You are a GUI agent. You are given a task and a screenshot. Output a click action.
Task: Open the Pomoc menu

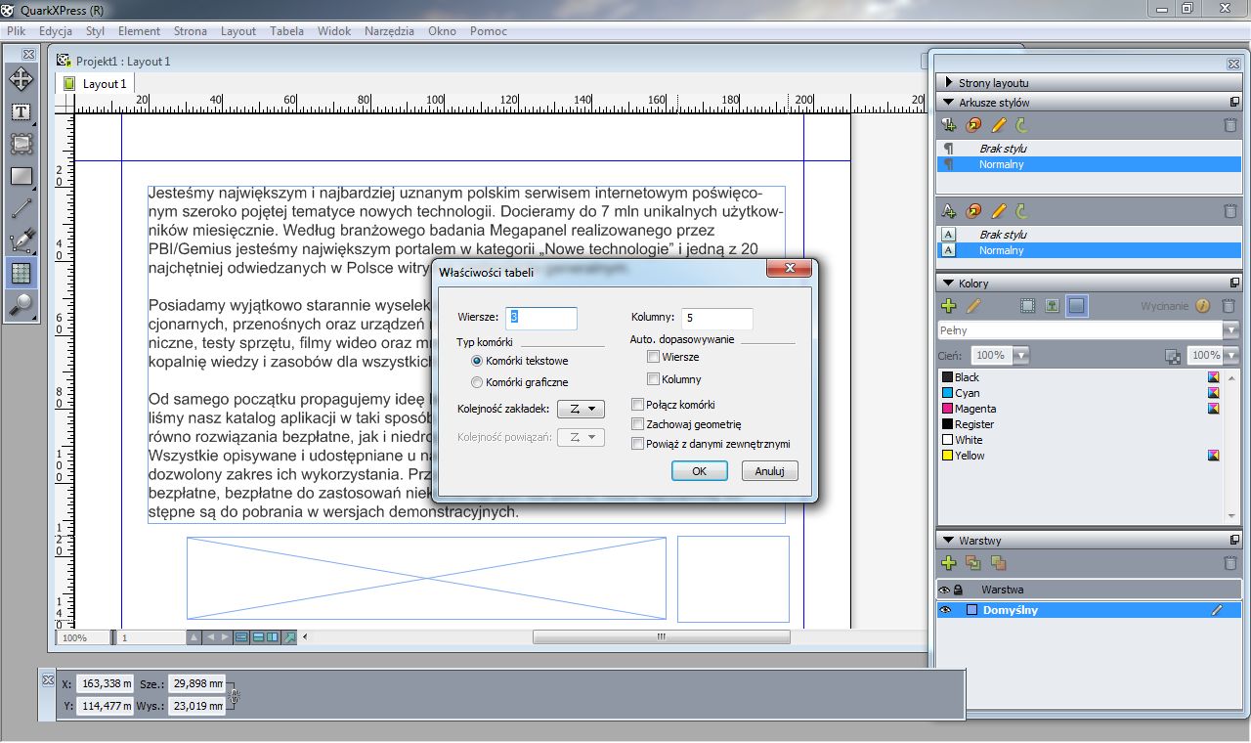[x=488, y=31]
